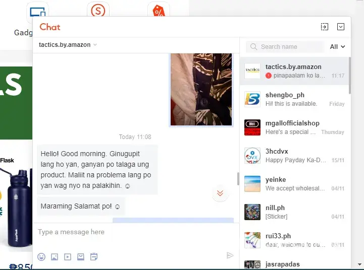
Task: Click the Chat panel title
Action: [x=50, y=27]
